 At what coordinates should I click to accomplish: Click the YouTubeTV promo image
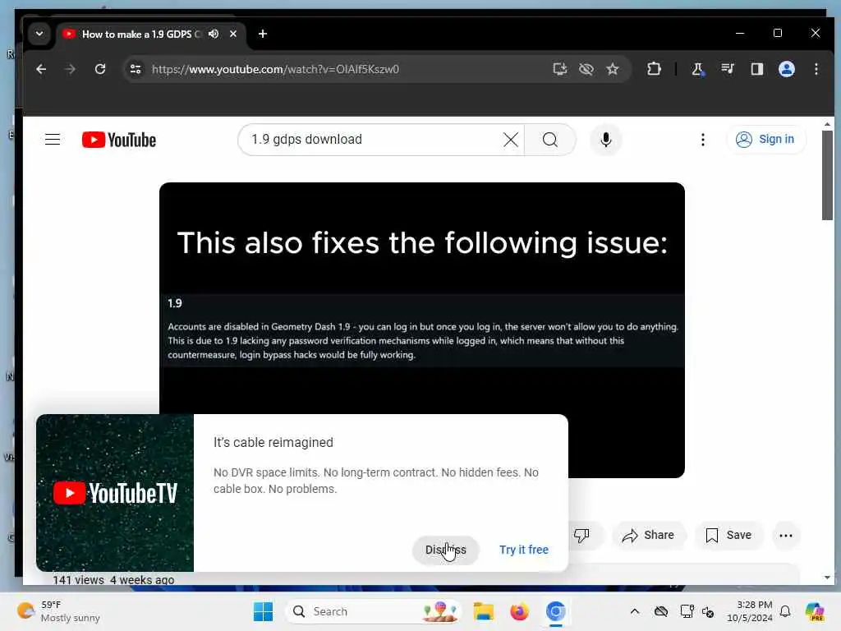[x=115, y=493]
